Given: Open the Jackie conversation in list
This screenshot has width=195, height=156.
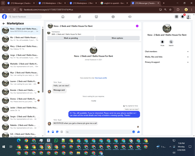Looking at the screenshot, I should [x=21, y=109].
